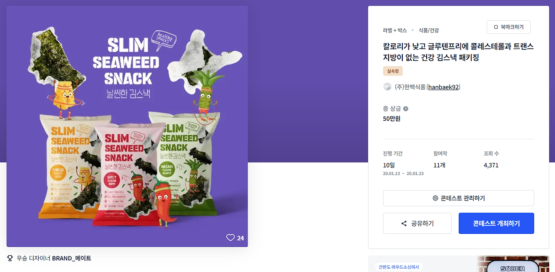This screenshot has width=555, height=272.
Task: Open the SOBER signboard banner image
Action: point(513,264)
